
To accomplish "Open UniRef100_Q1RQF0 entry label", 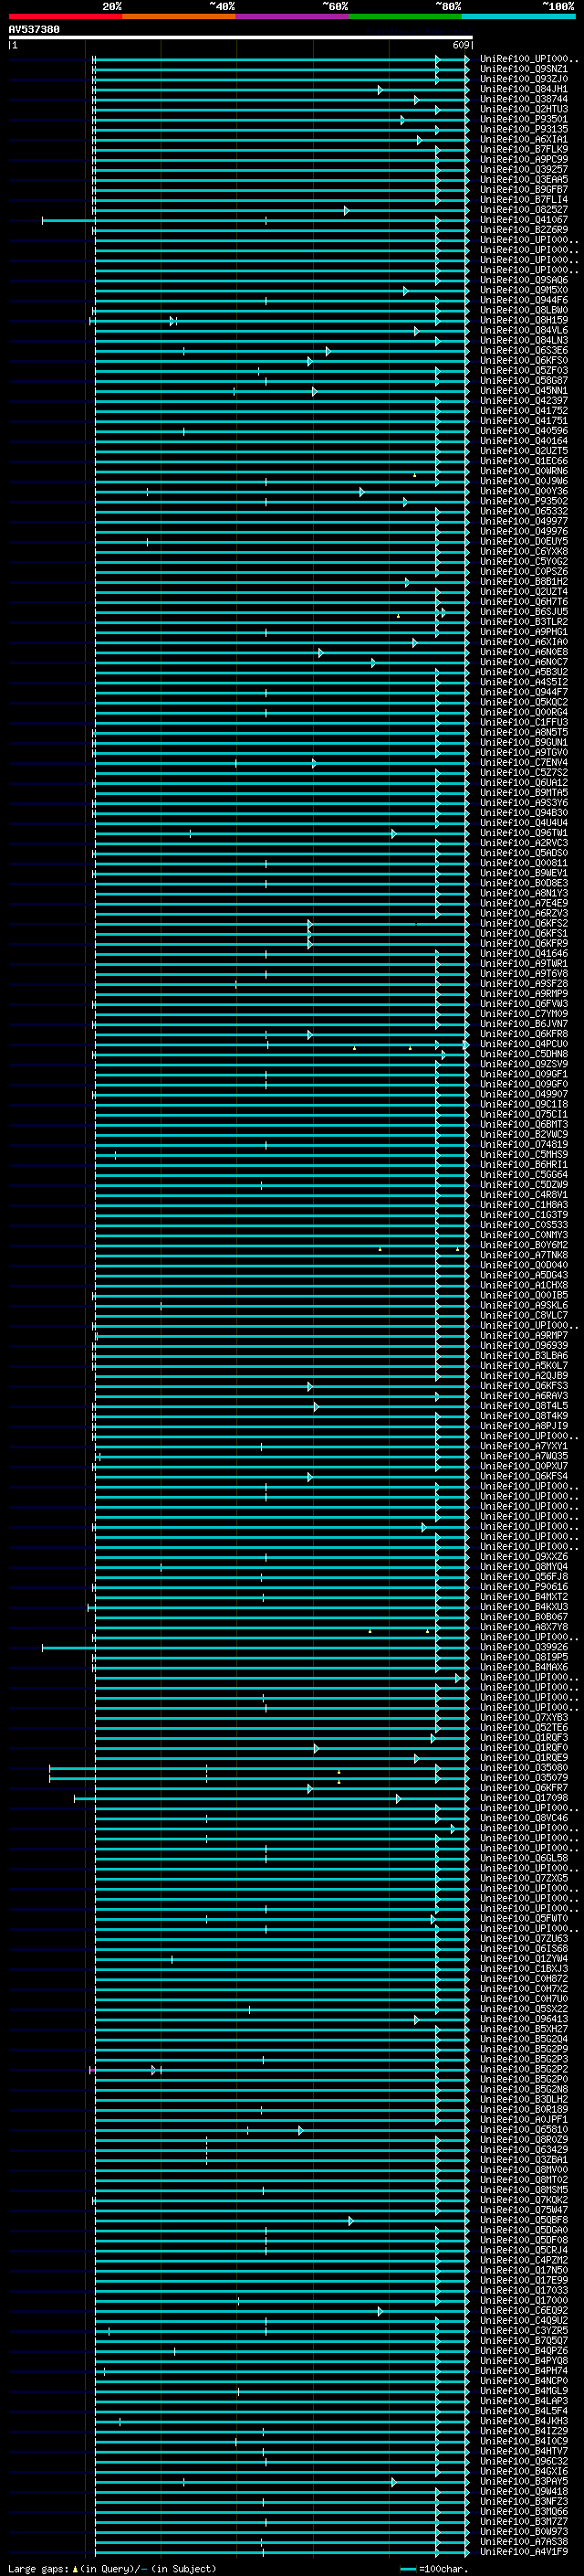I will [x=524, y=1748].
